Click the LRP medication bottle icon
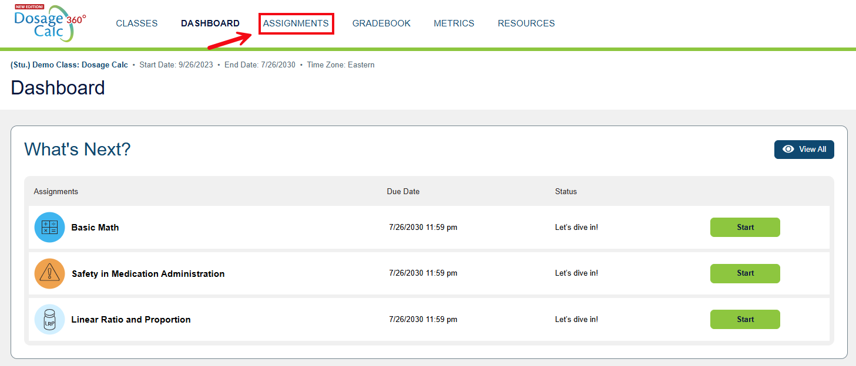Image resolution: width=856 pixels, height=366 pixels. 49,319
